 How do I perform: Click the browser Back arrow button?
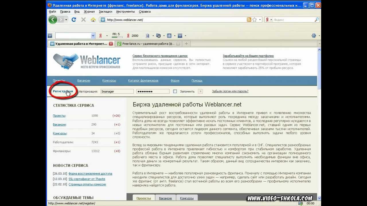(x=53, y=20)
